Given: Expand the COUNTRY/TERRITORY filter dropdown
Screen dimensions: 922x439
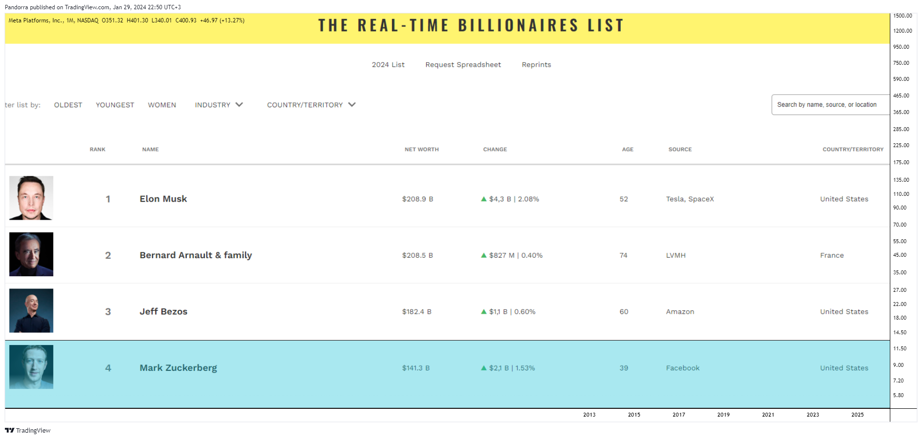Looking at the screenshot, I should pyautogui.click(x=312, y=105).
